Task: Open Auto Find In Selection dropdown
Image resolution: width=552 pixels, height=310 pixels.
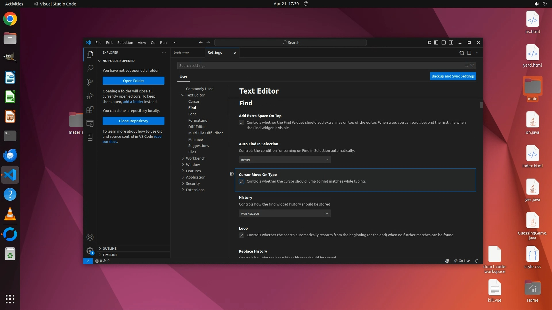Action: point(285,160)
